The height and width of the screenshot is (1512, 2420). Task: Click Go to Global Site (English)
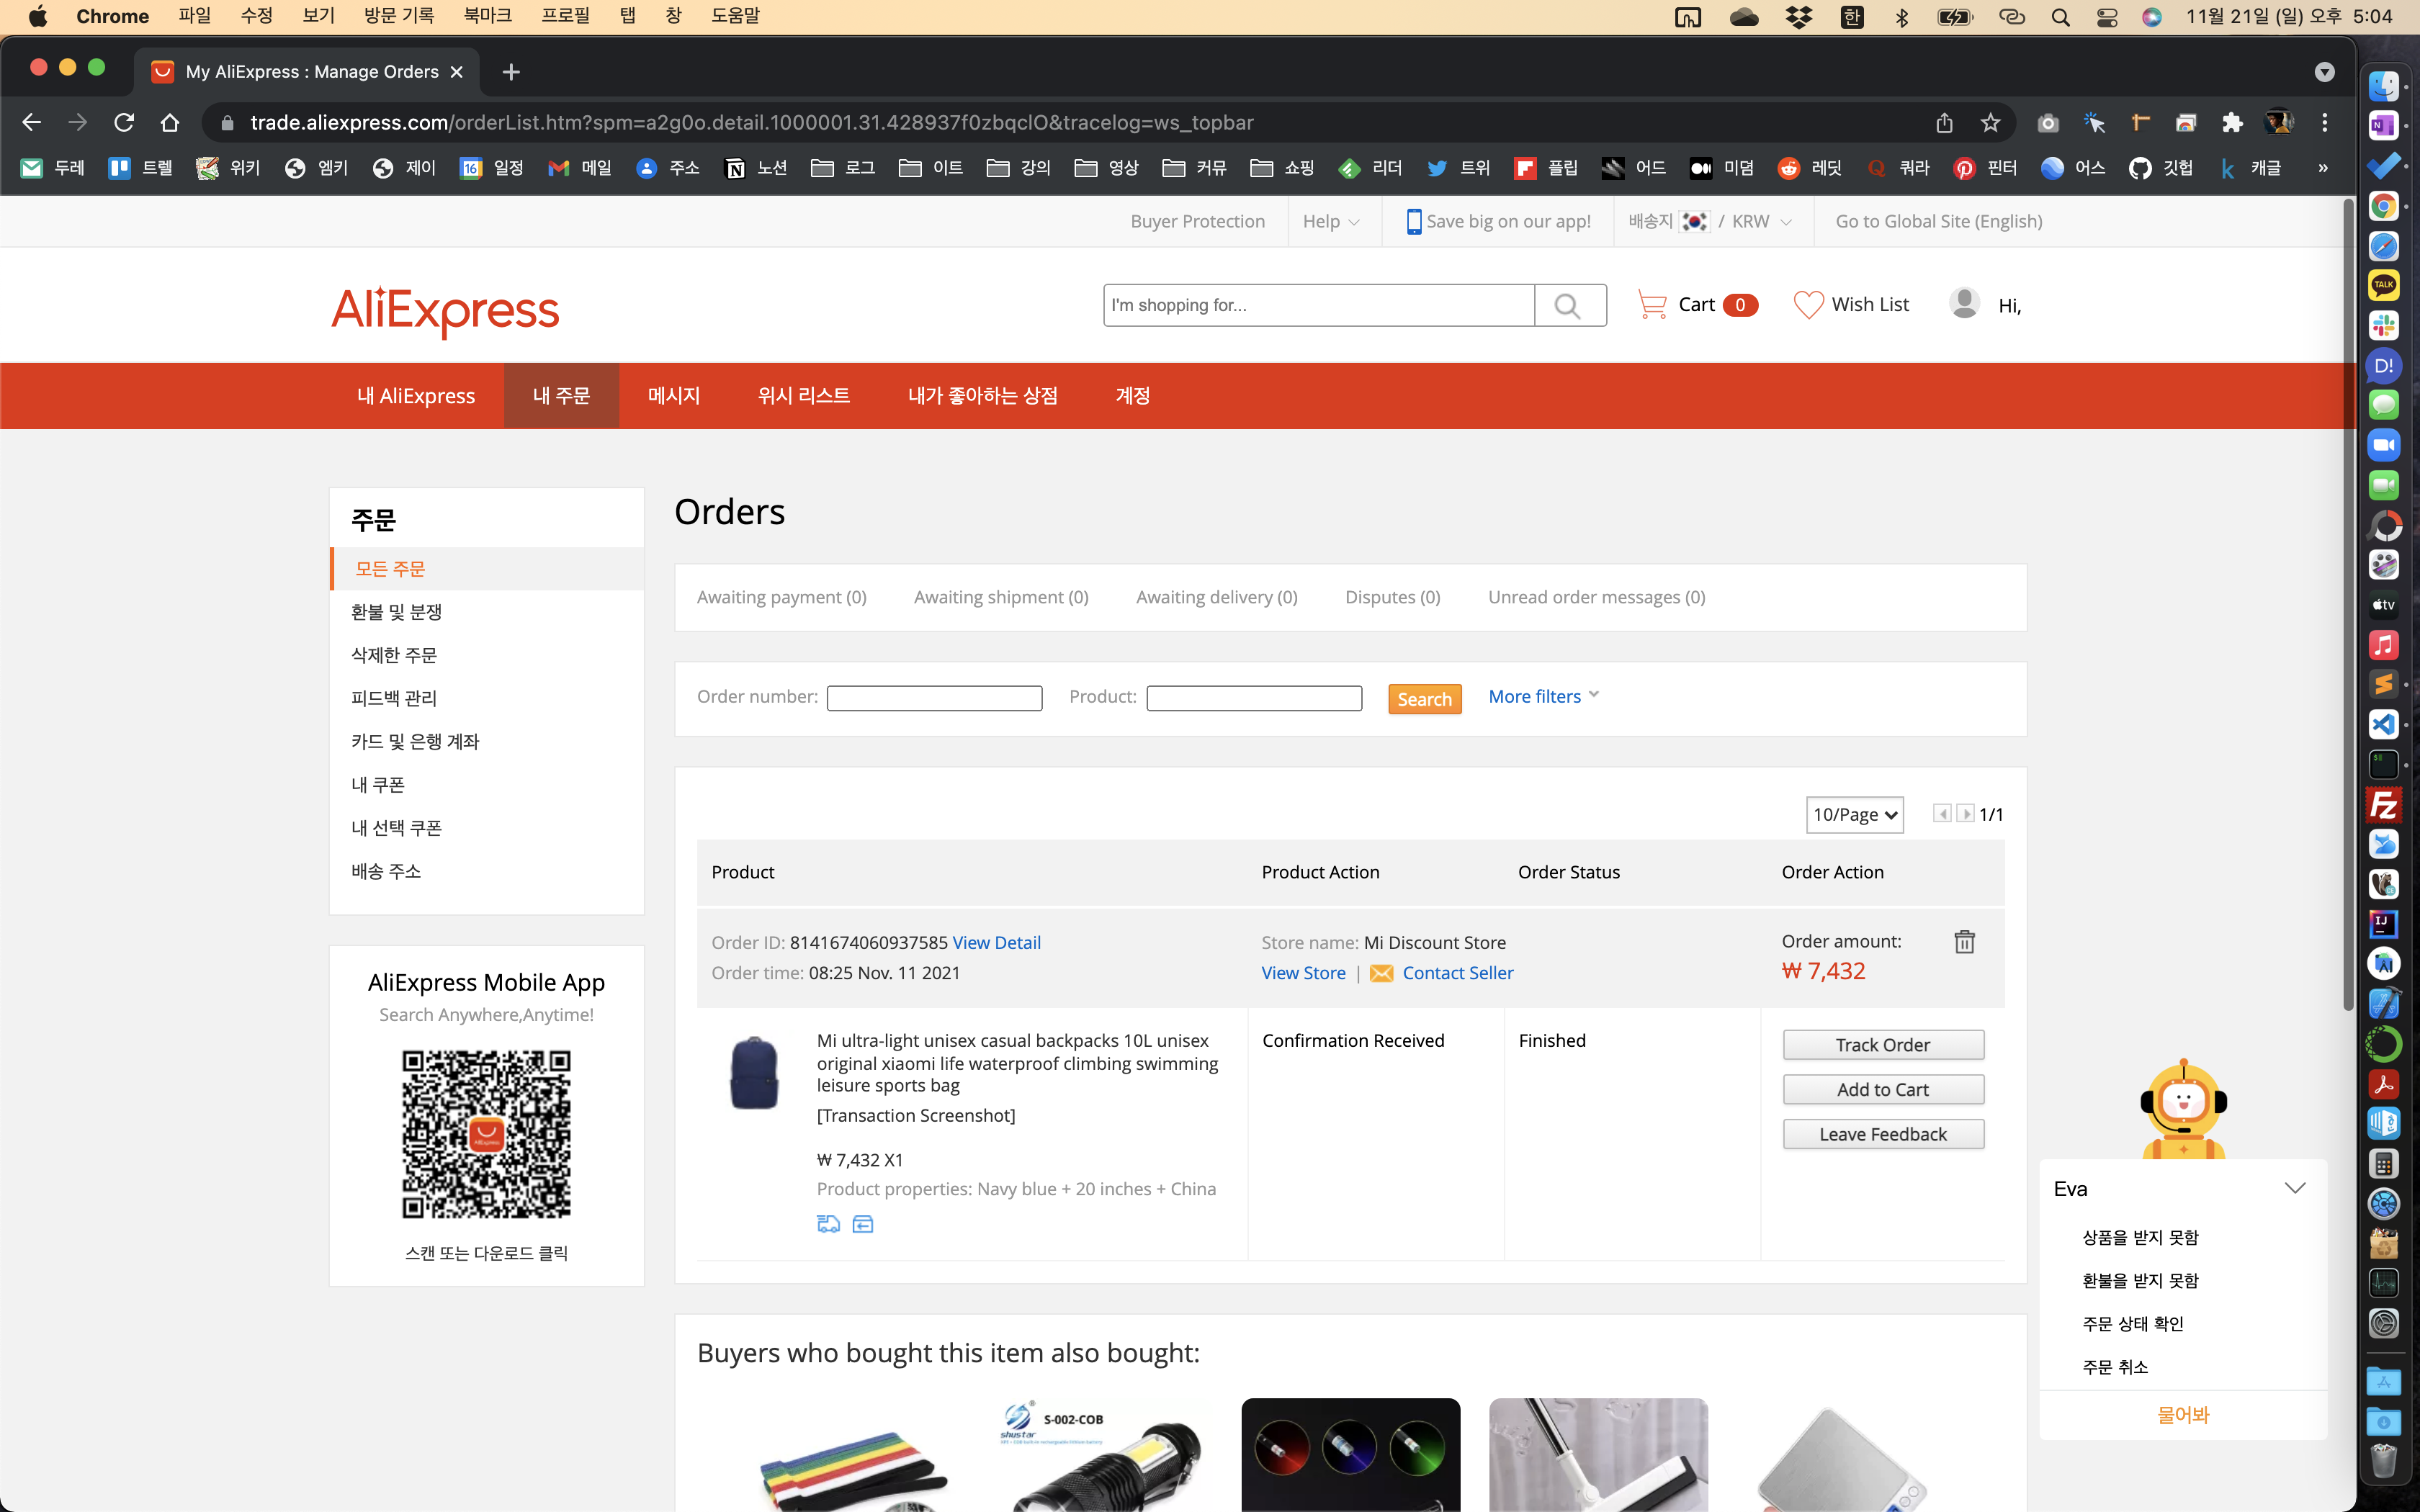(1938, 221)
